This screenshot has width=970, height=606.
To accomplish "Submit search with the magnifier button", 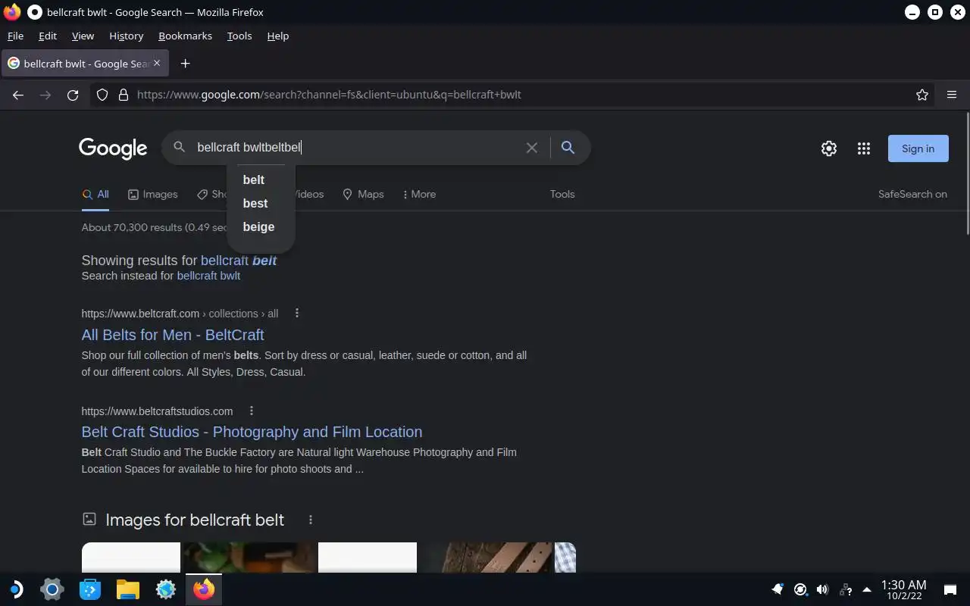I will click(x=568, y=148).
